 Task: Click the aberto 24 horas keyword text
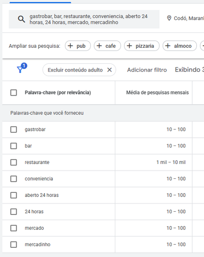coord(42,195)
